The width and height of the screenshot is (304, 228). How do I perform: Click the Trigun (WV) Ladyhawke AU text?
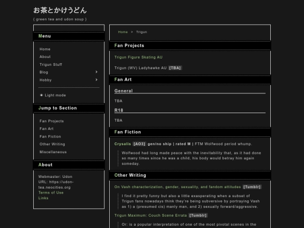[140, 68]
